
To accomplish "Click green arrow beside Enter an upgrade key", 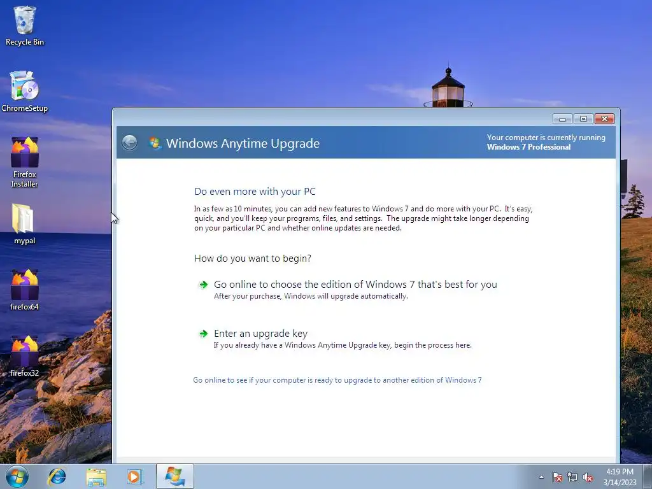I will (x=203, y=334).
